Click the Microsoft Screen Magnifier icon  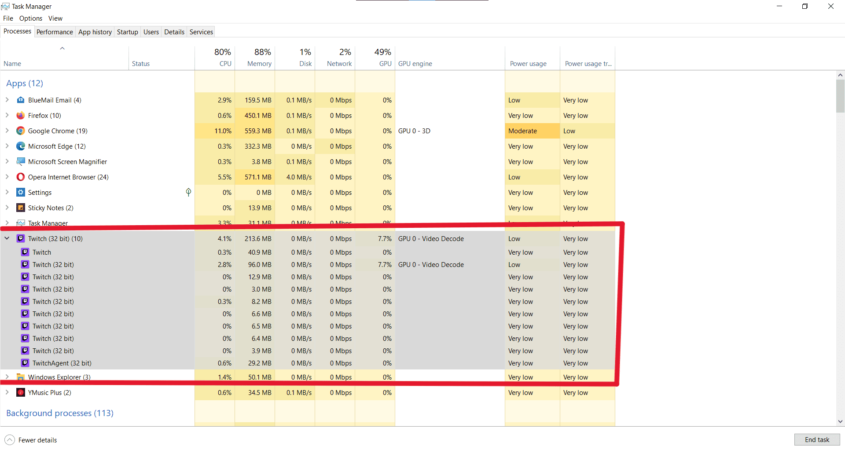(x=21, y=162)
